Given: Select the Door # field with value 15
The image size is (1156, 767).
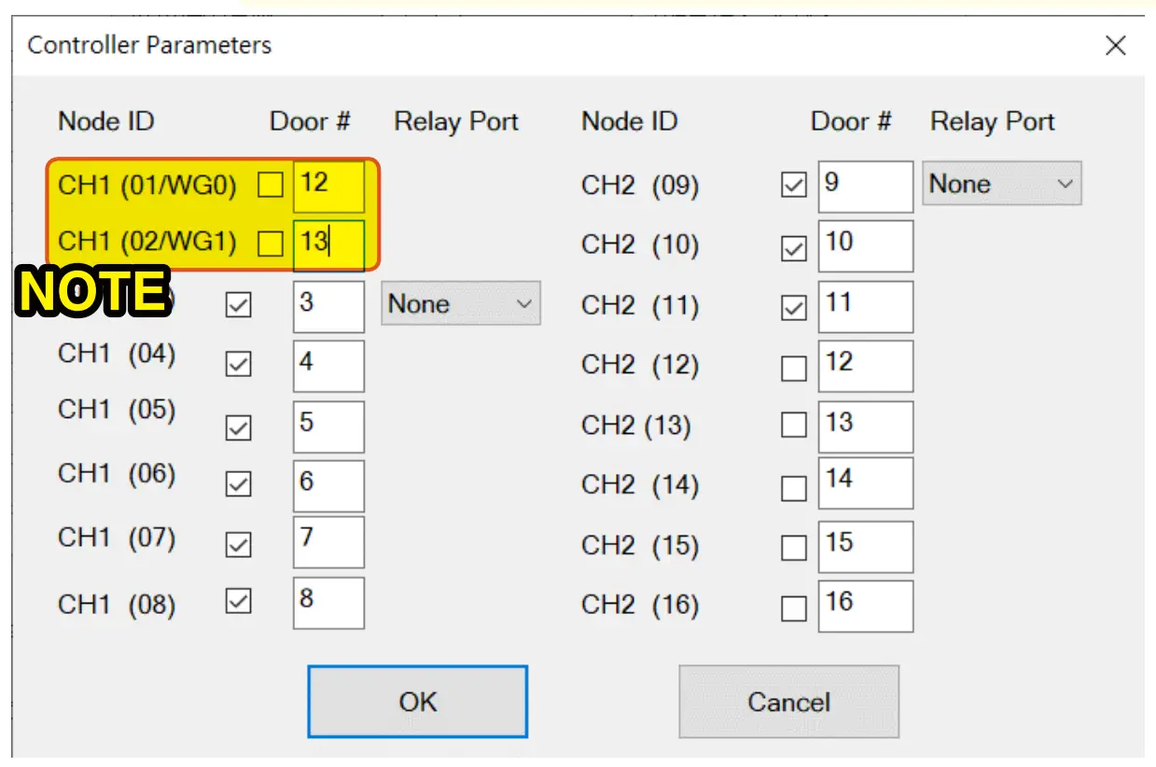Looking at the screenshot, I should pyautogui.click(x=865, y=547).
